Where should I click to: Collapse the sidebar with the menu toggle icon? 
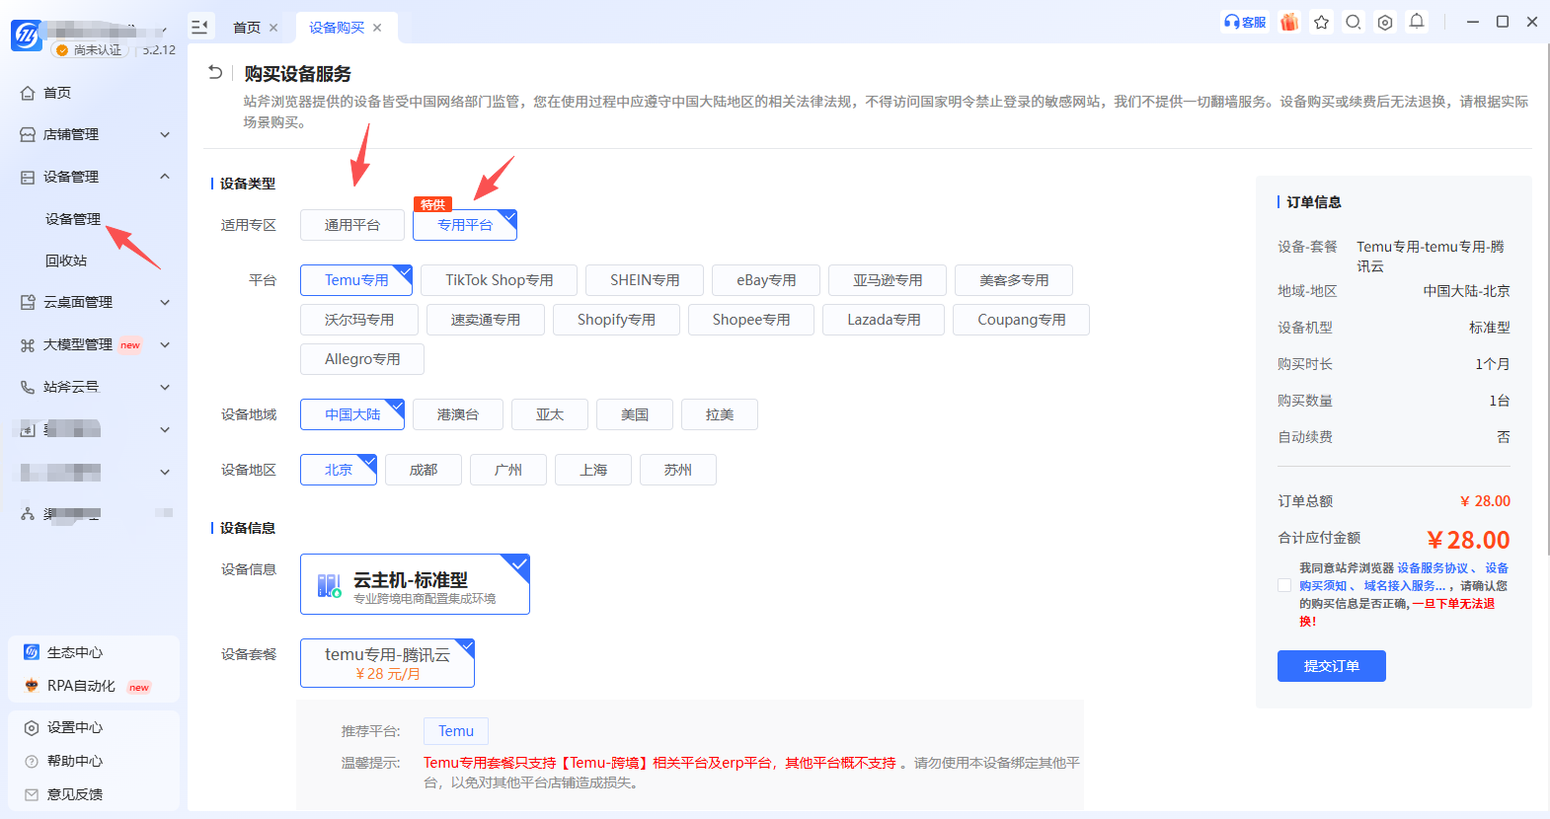[x=199, y=27]
